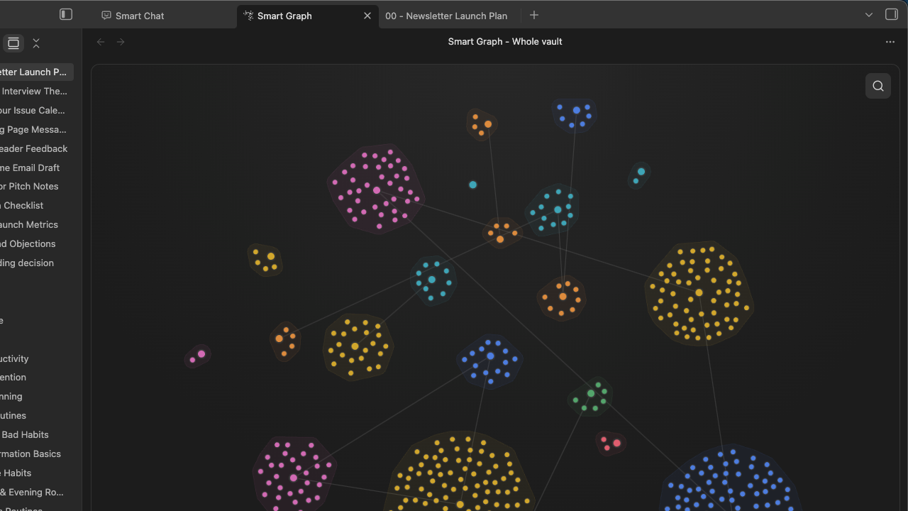Select the Smart Graph tab
908x511 pixels.
[284, 16]
